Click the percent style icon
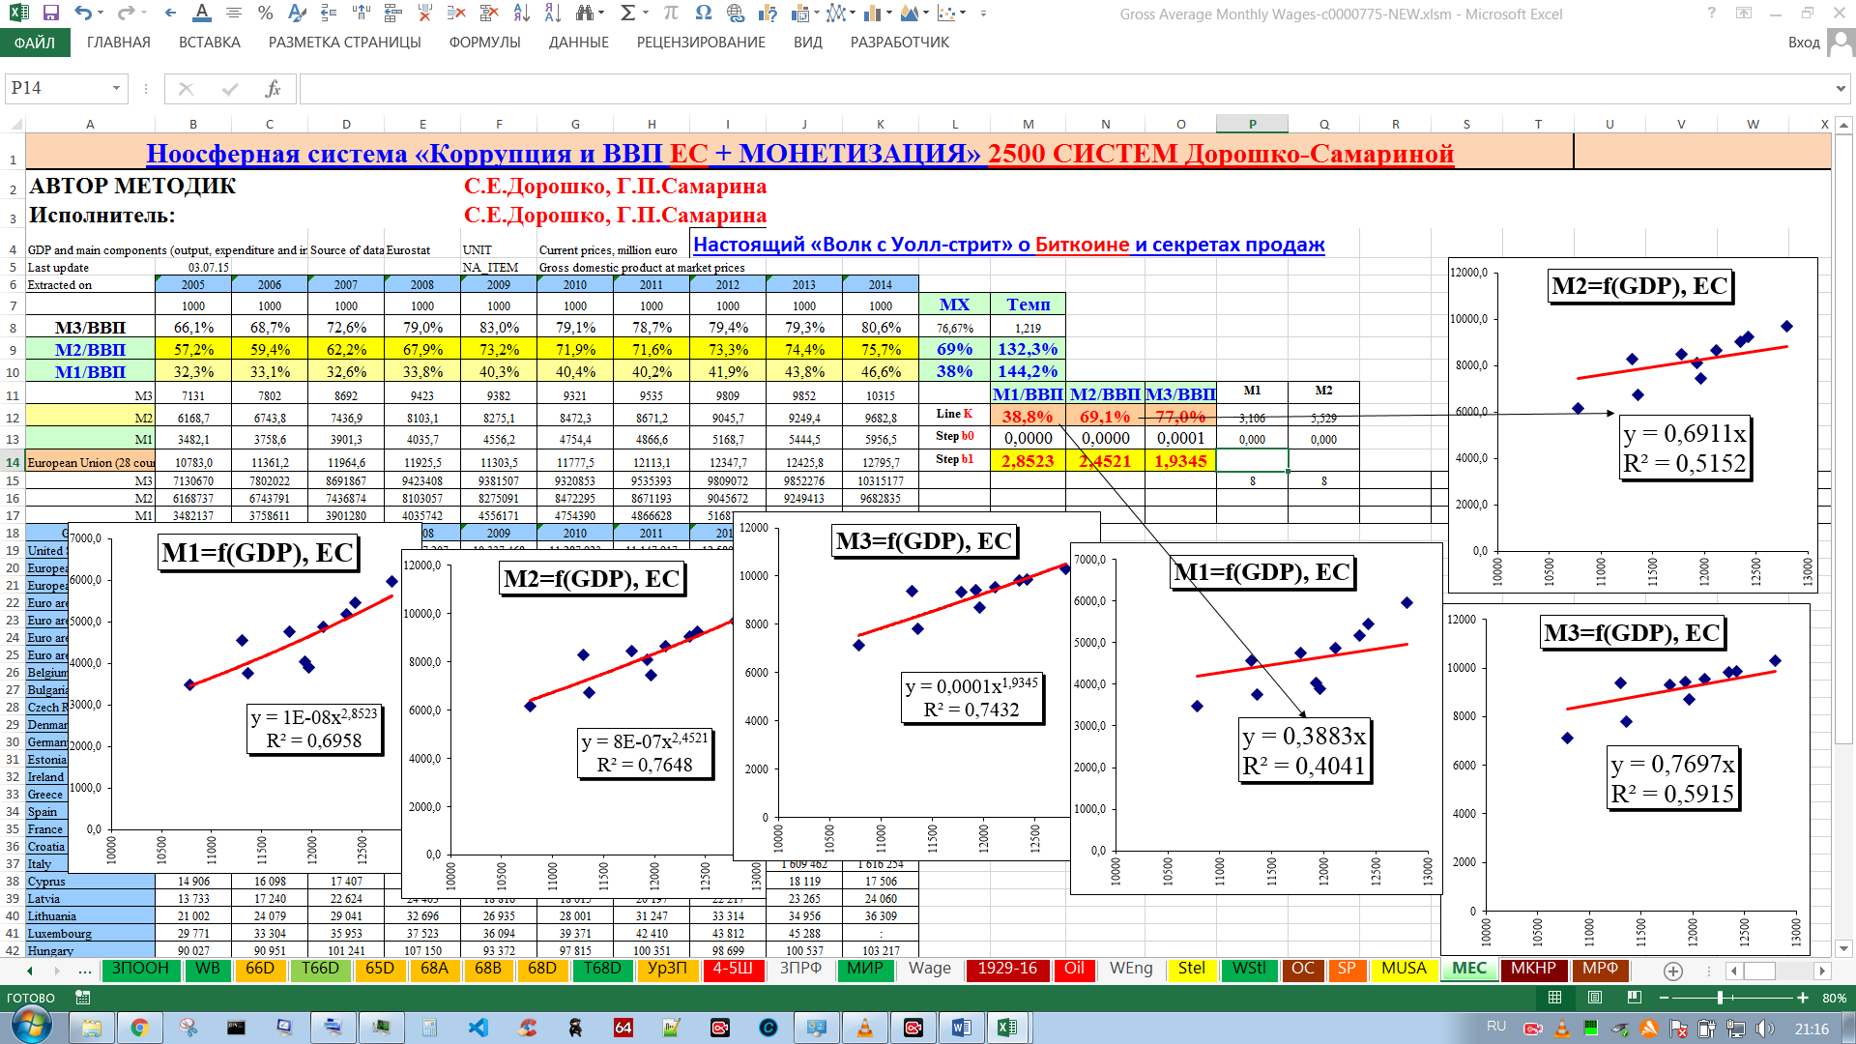The image size is (1856, 1044). [x=265, y=14]
